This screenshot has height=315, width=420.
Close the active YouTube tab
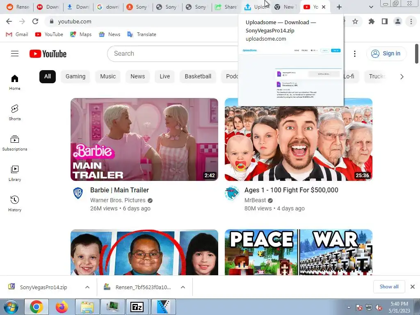point(324,7)
